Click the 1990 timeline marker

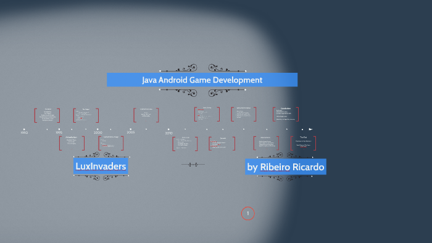[x=24, y=131]
